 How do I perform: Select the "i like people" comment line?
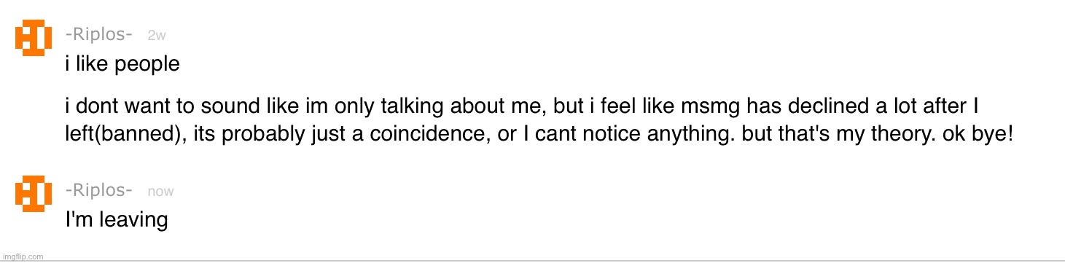(x=122, y=64)
